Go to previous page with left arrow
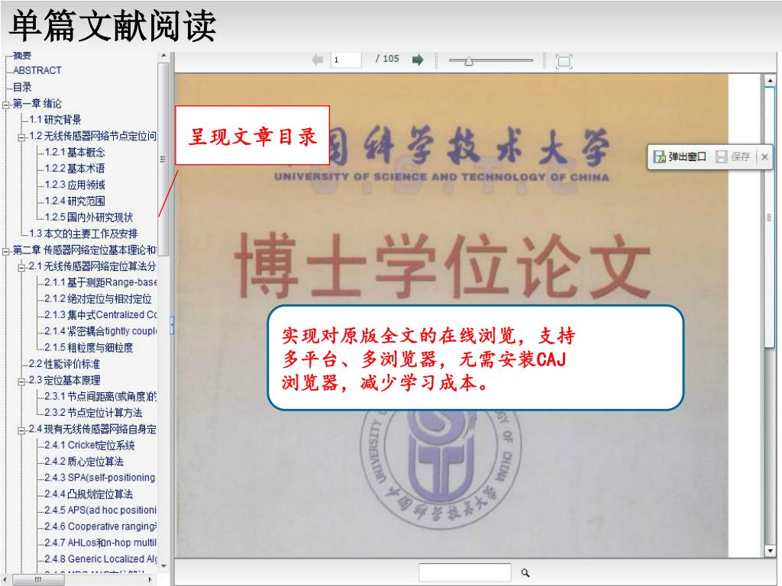The width and height of the screenshot is (782, 586). tap(317, 60)
